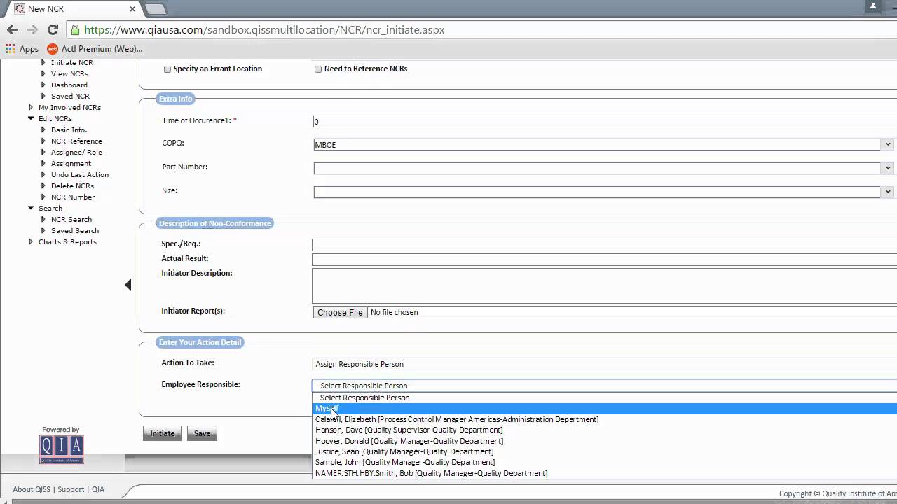Open Saved Search tree item
897x504 pixels.
tap(74, 230)
